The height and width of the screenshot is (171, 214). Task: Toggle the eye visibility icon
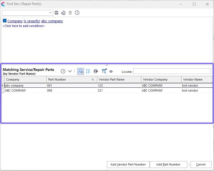111,71
